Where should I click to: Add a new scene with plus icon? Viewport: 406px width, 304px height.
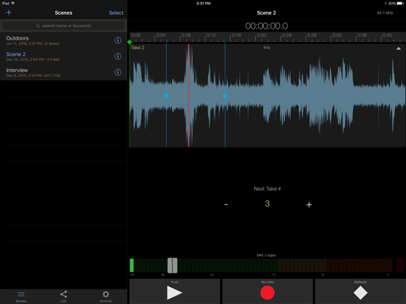coord(9,12)
